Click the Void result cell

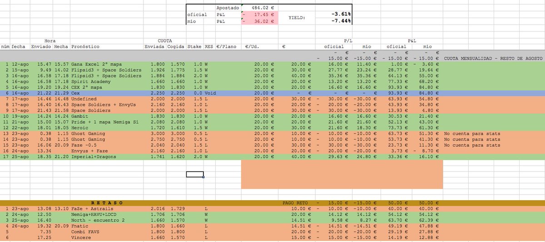pyautogui.click(x=209, y=94)
